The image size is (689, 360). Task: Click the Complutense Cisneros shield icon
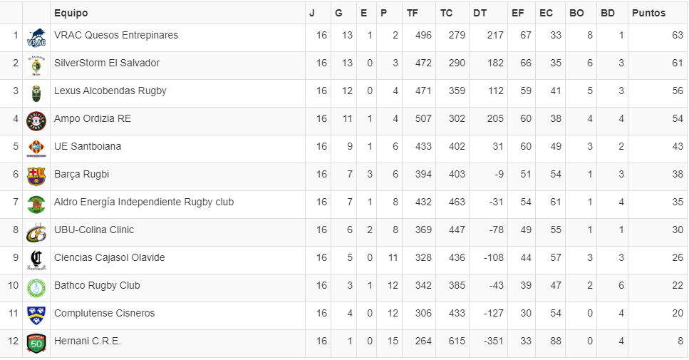coord(36,315)
